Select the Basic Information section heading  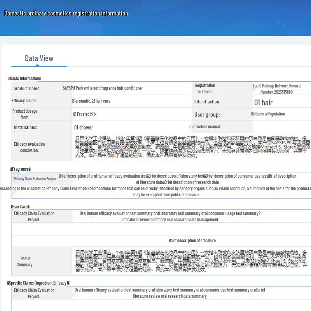tap(24, 79)
